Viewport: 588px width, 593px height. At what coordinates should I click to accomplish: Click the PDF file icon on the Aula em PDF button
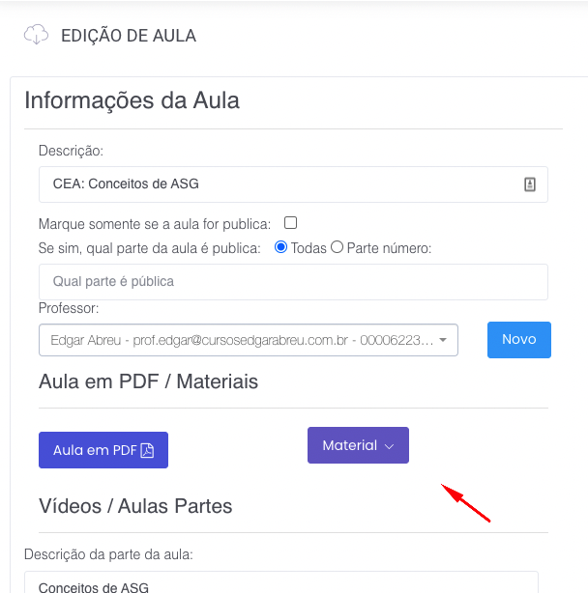coord(148,450)
